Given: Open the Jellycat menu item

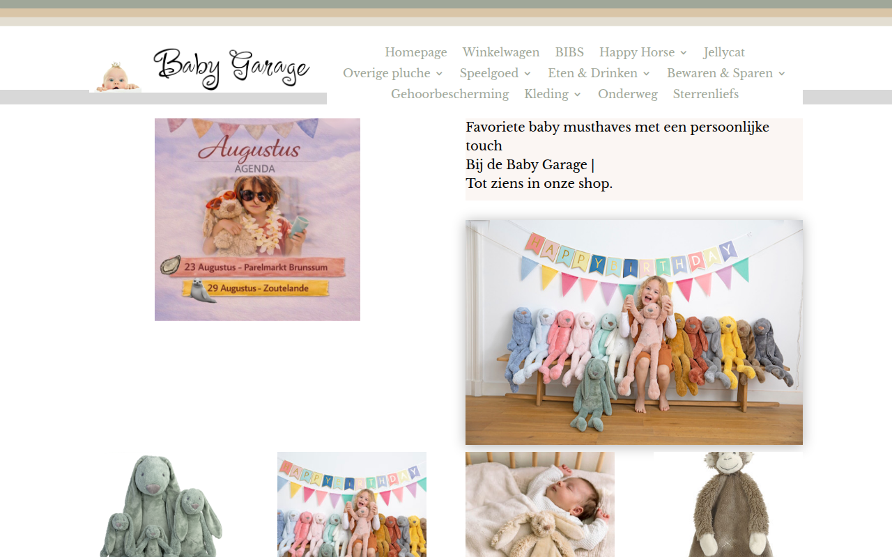Looking at the screenshot, I should 724,52.
